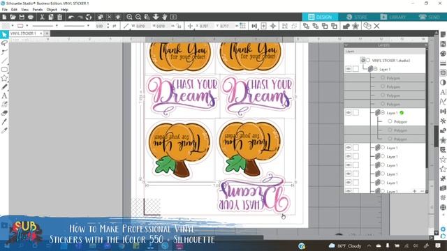Redo the last action
The width and height of the screenshot is (447, 251).
80,17
